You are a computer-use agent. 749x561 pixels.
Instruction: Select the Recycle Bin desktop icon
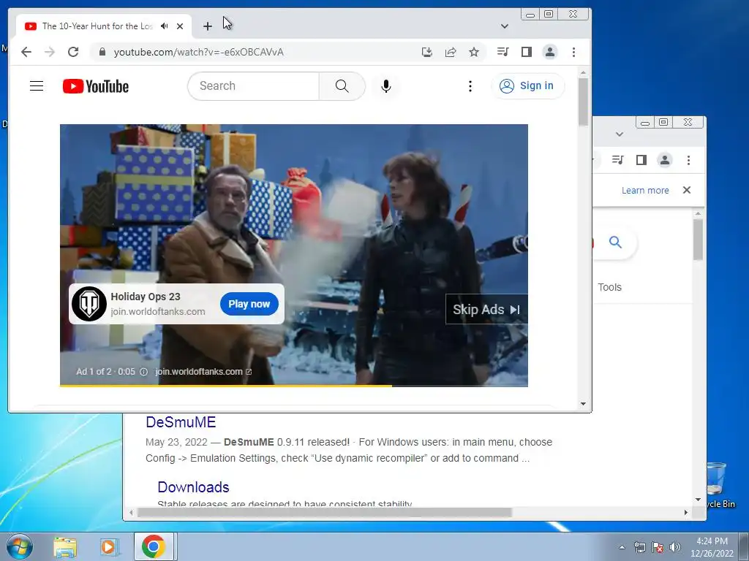[718, 485]
